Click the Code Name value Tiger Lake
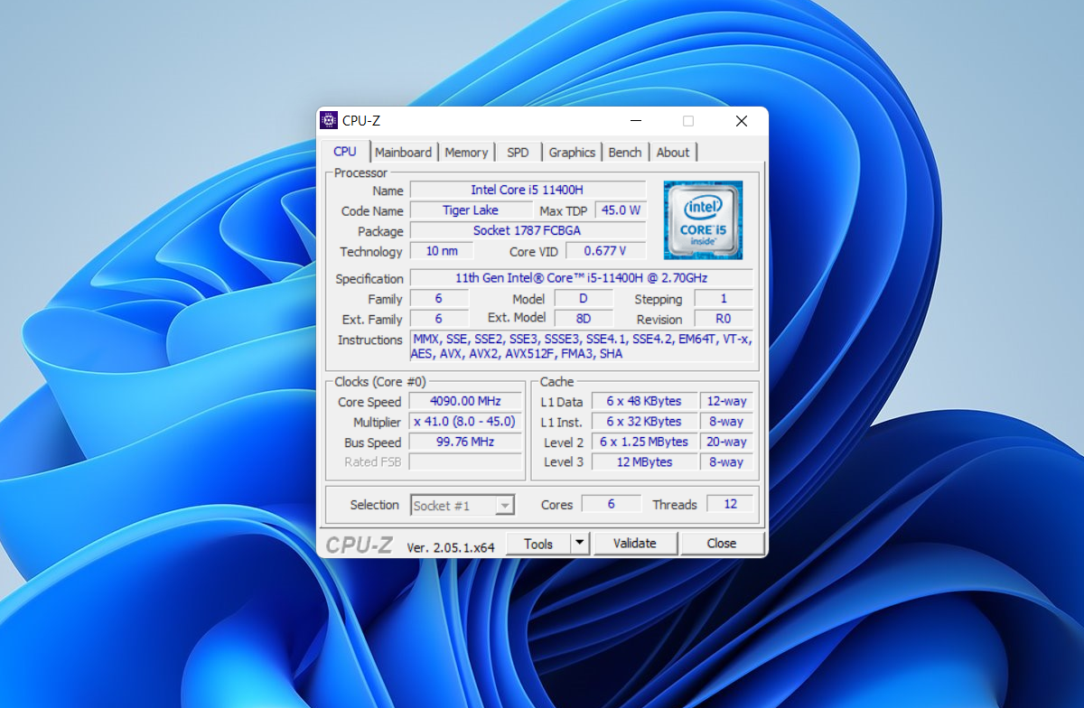Viewport: 1084px width, 708px height. tap(470, 210)
